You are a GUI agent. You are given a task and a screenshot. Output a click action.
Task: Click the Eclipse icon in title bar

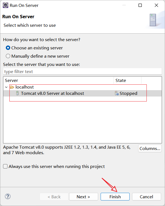(6, 6)
